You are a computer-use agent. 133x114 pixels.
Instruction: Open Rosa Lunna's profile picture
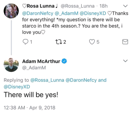pyautogui.click(x=11, y=11)
